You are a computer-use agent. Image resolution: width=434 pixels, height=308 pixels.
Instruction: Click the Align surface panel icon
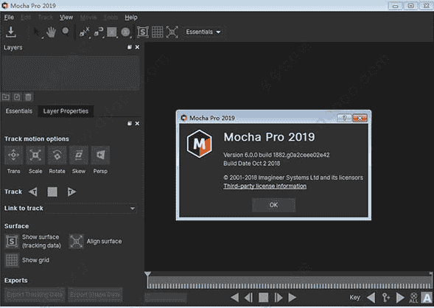[76, 241]
